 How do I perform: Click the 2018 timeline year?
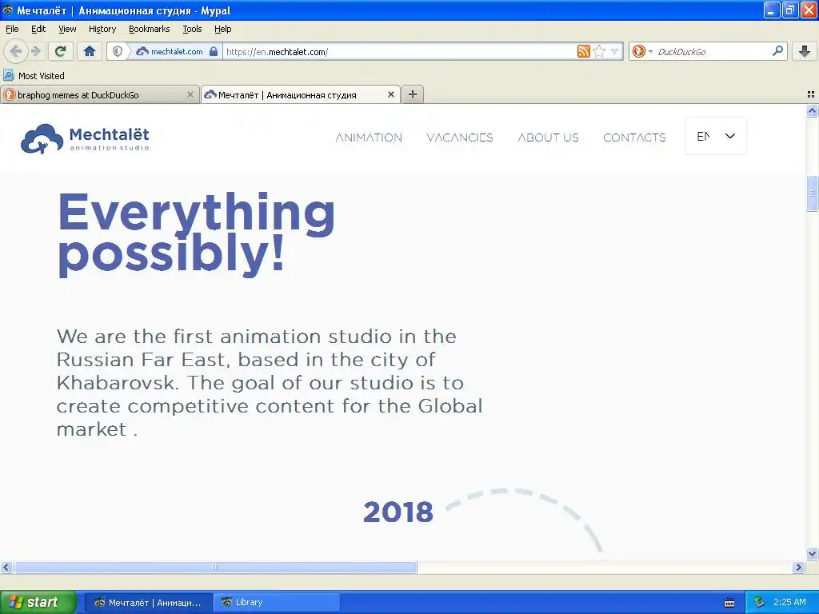[x=398, y=512]
